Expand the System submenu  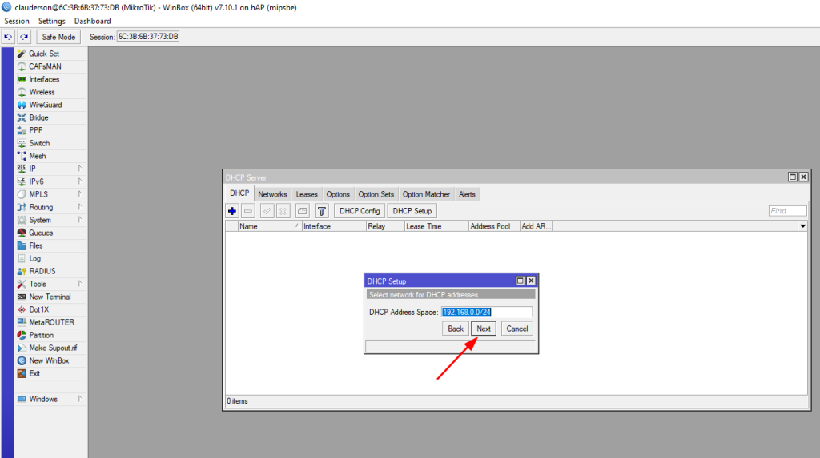pos(40,220)
